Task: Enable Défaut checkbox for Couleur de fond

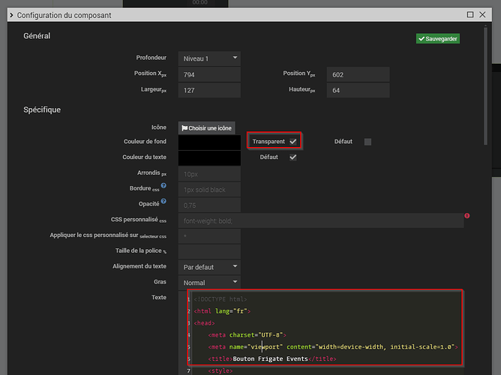Action: (x=367, y=141)
